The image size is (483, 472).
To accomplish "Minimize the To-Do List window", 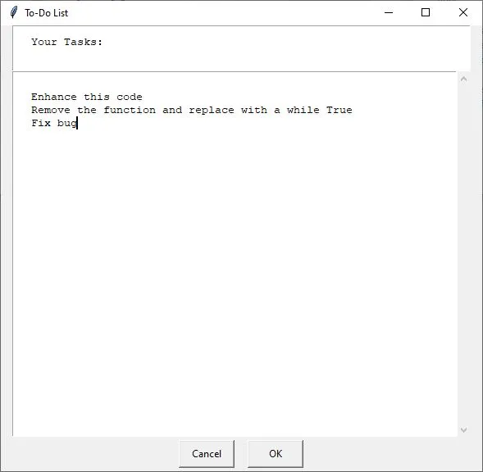I will pos(389,12).
